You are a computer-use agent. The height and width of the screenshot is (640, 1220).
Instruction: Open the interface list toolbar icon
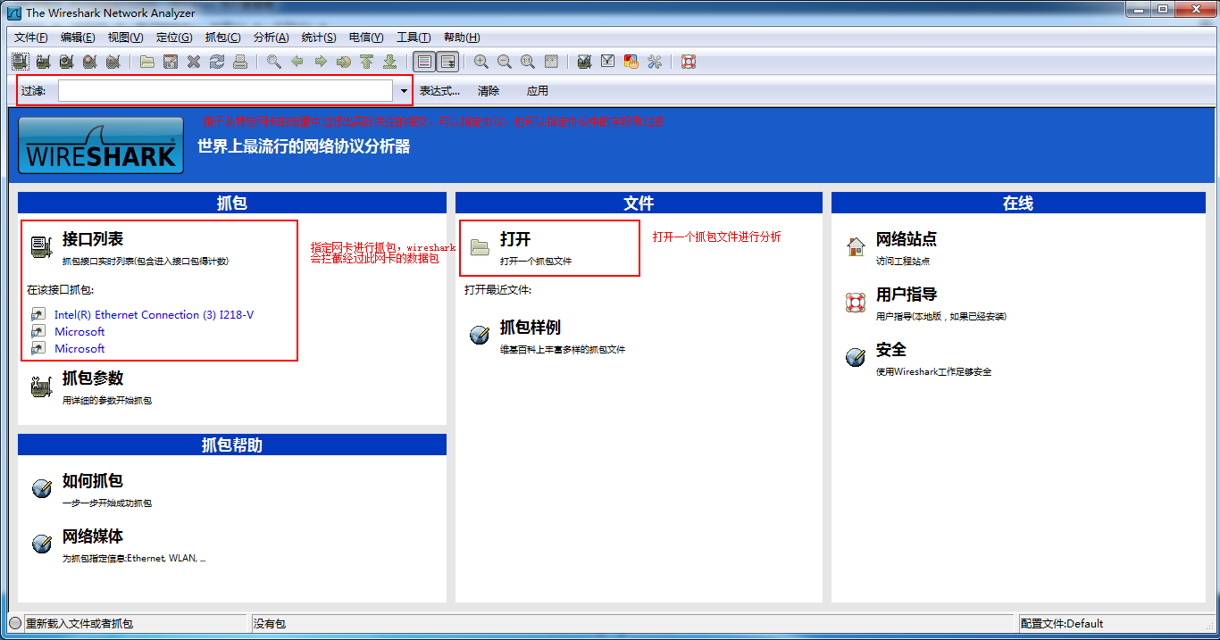tap(20, 62)
